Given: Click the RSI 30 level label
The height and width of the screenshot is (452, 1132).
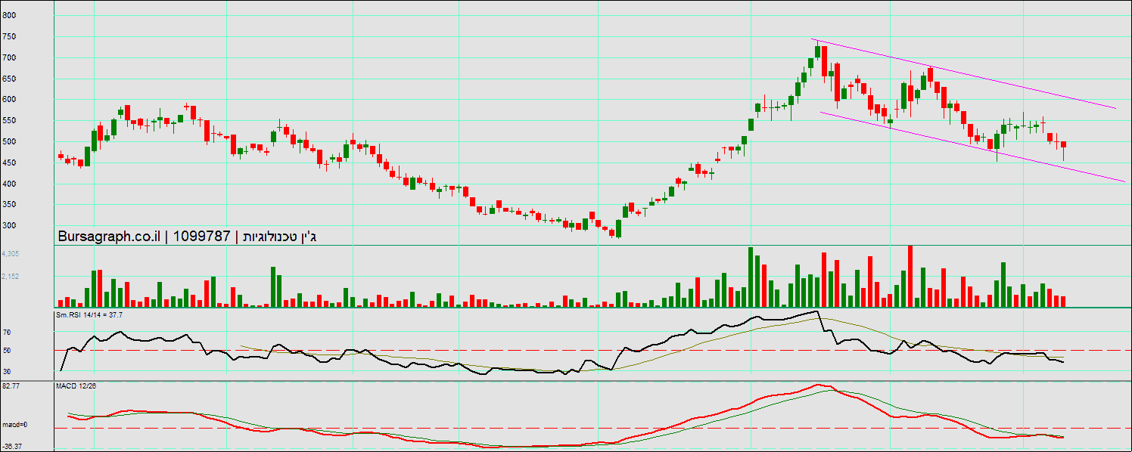Looking at the screenshot, I should tap(7, 372).
